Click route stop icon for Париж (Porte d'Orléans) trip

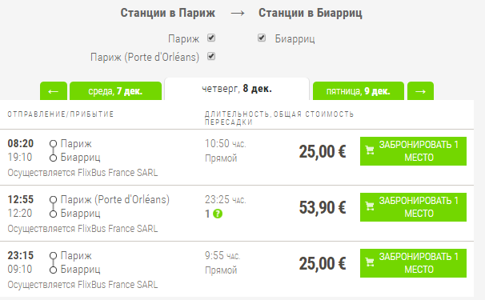pos(53,200)
